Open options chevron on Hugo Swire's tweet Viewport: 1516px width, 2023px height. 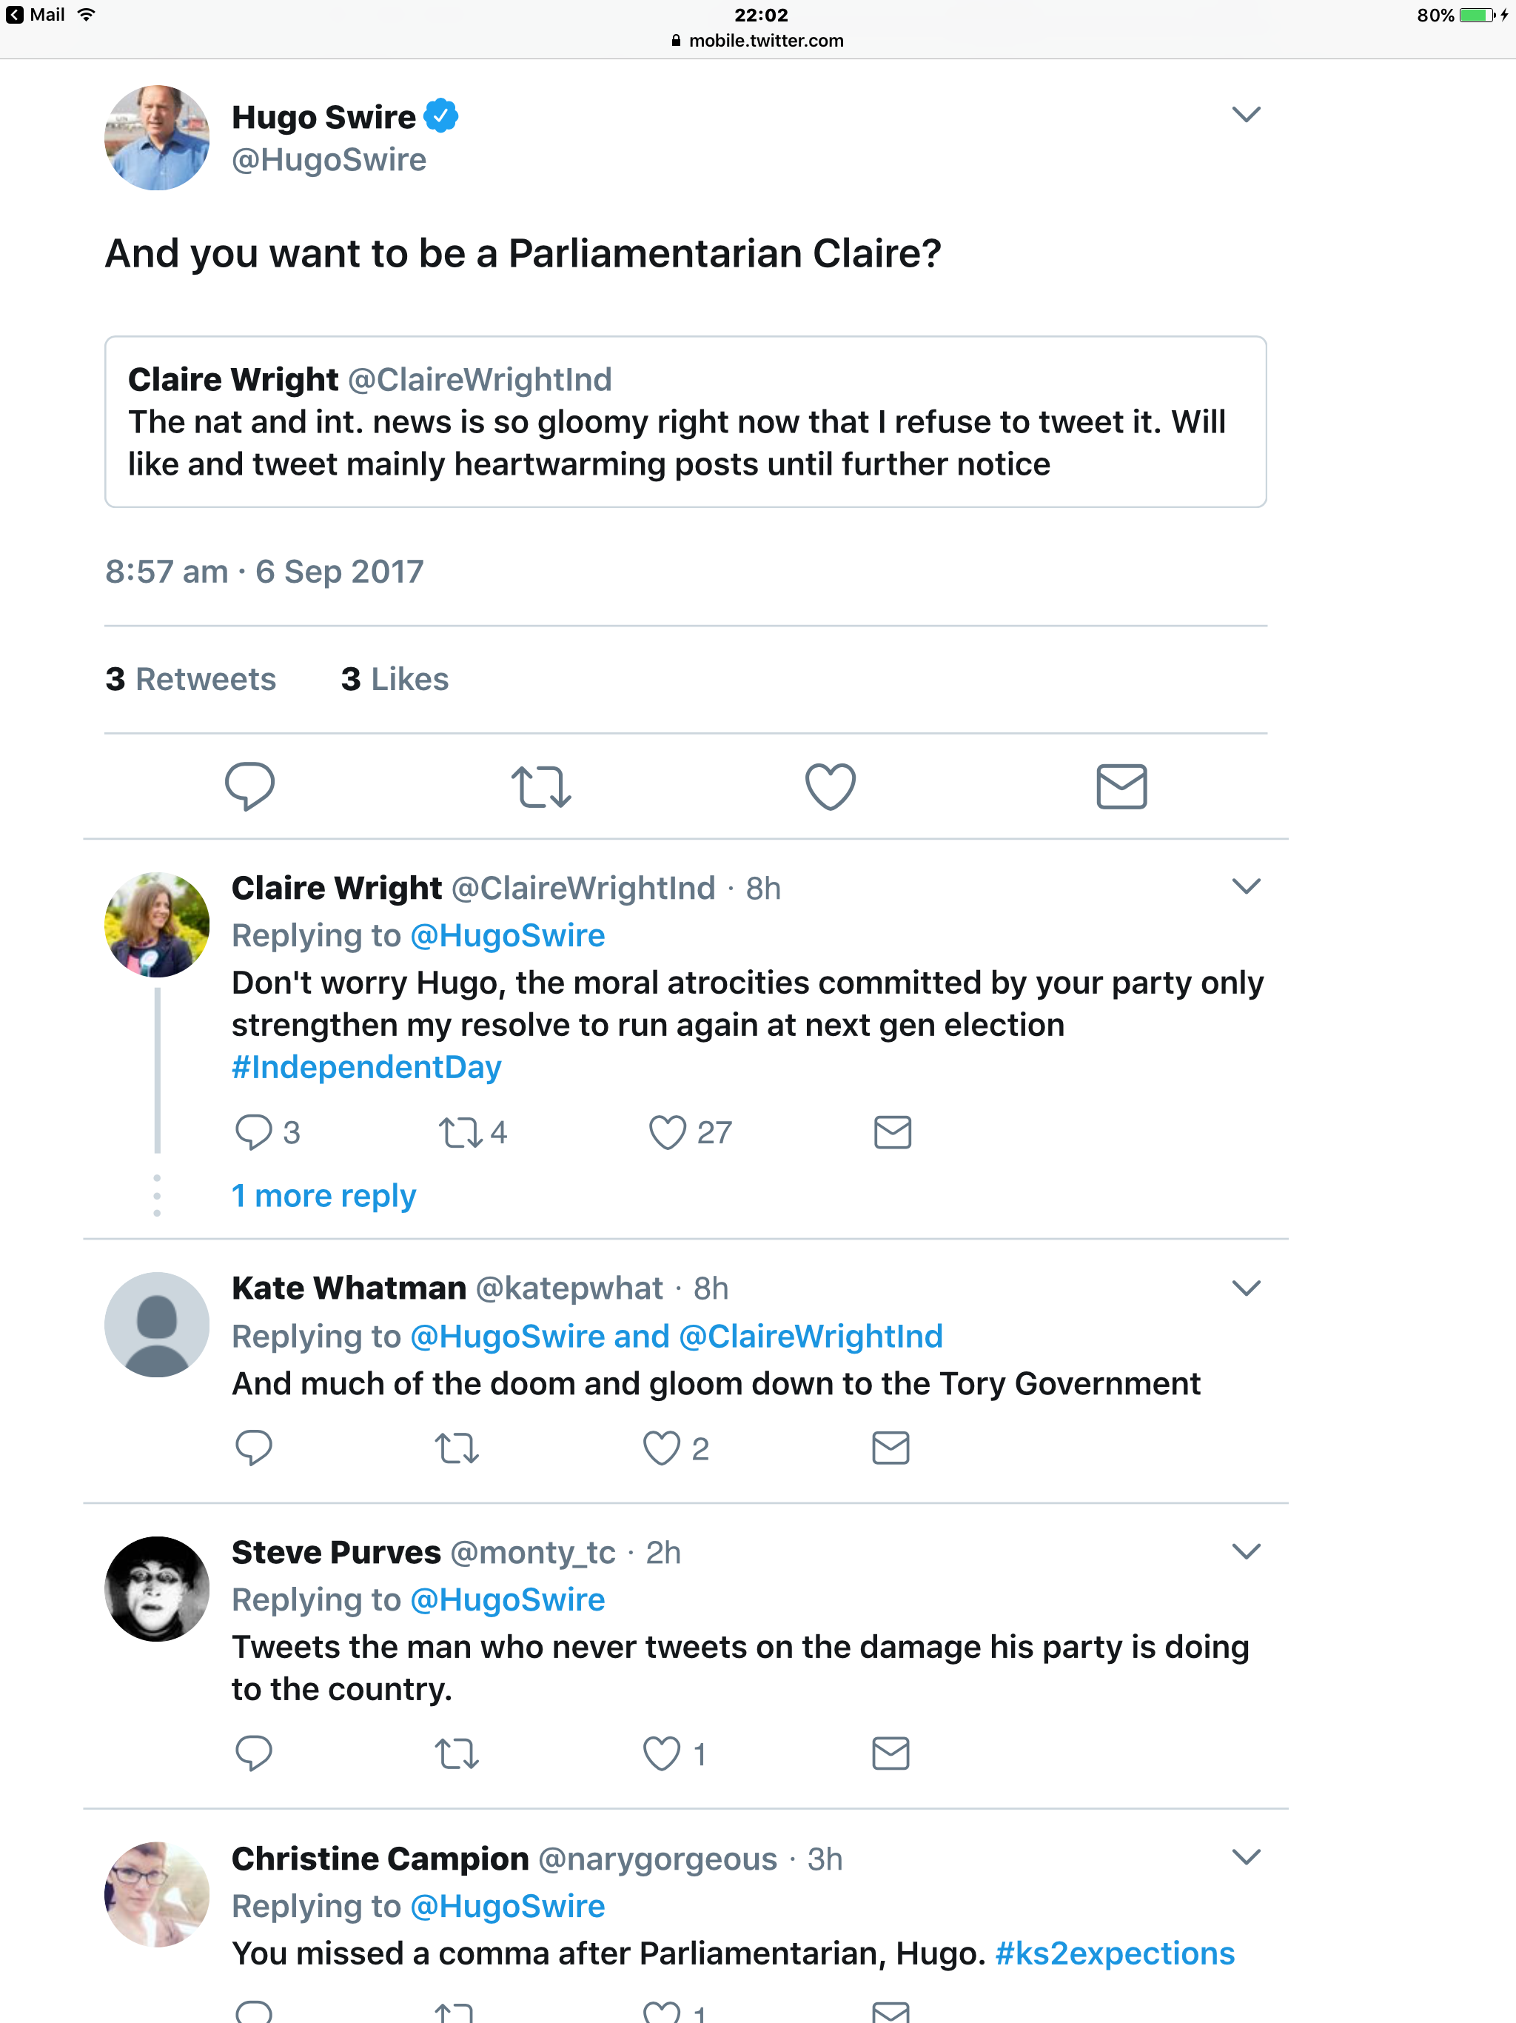(x=1247, y=114)
